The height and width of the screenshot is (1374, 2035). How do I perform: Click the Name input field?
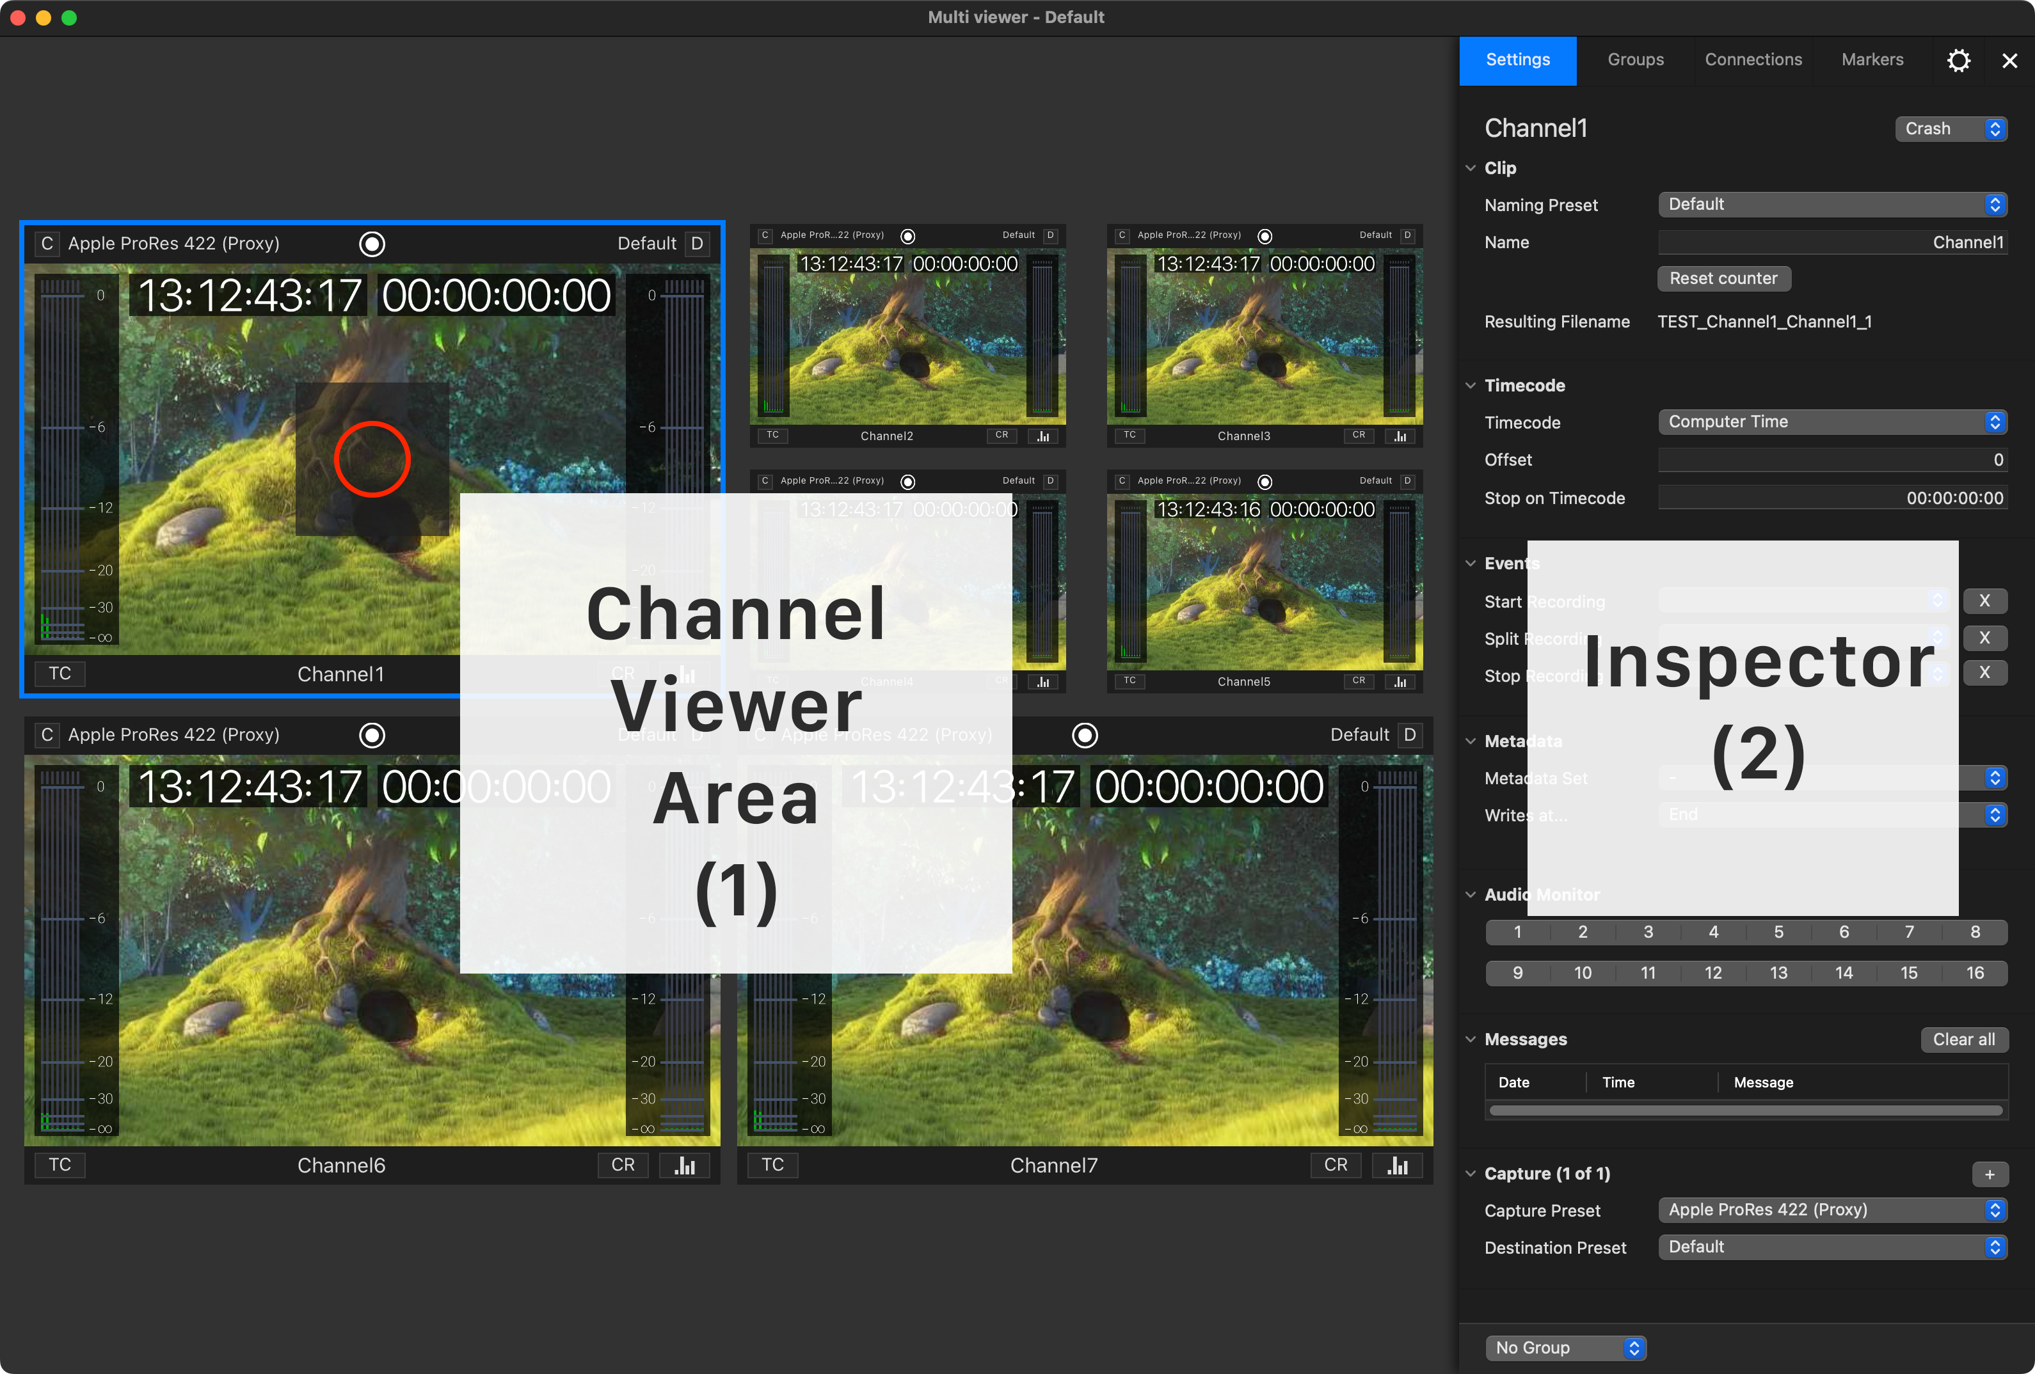click(1832, 242)
